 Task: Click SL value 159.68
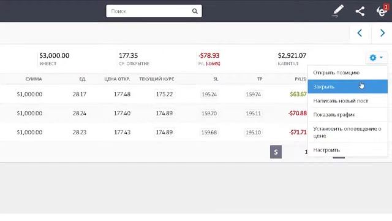[209, 133]
